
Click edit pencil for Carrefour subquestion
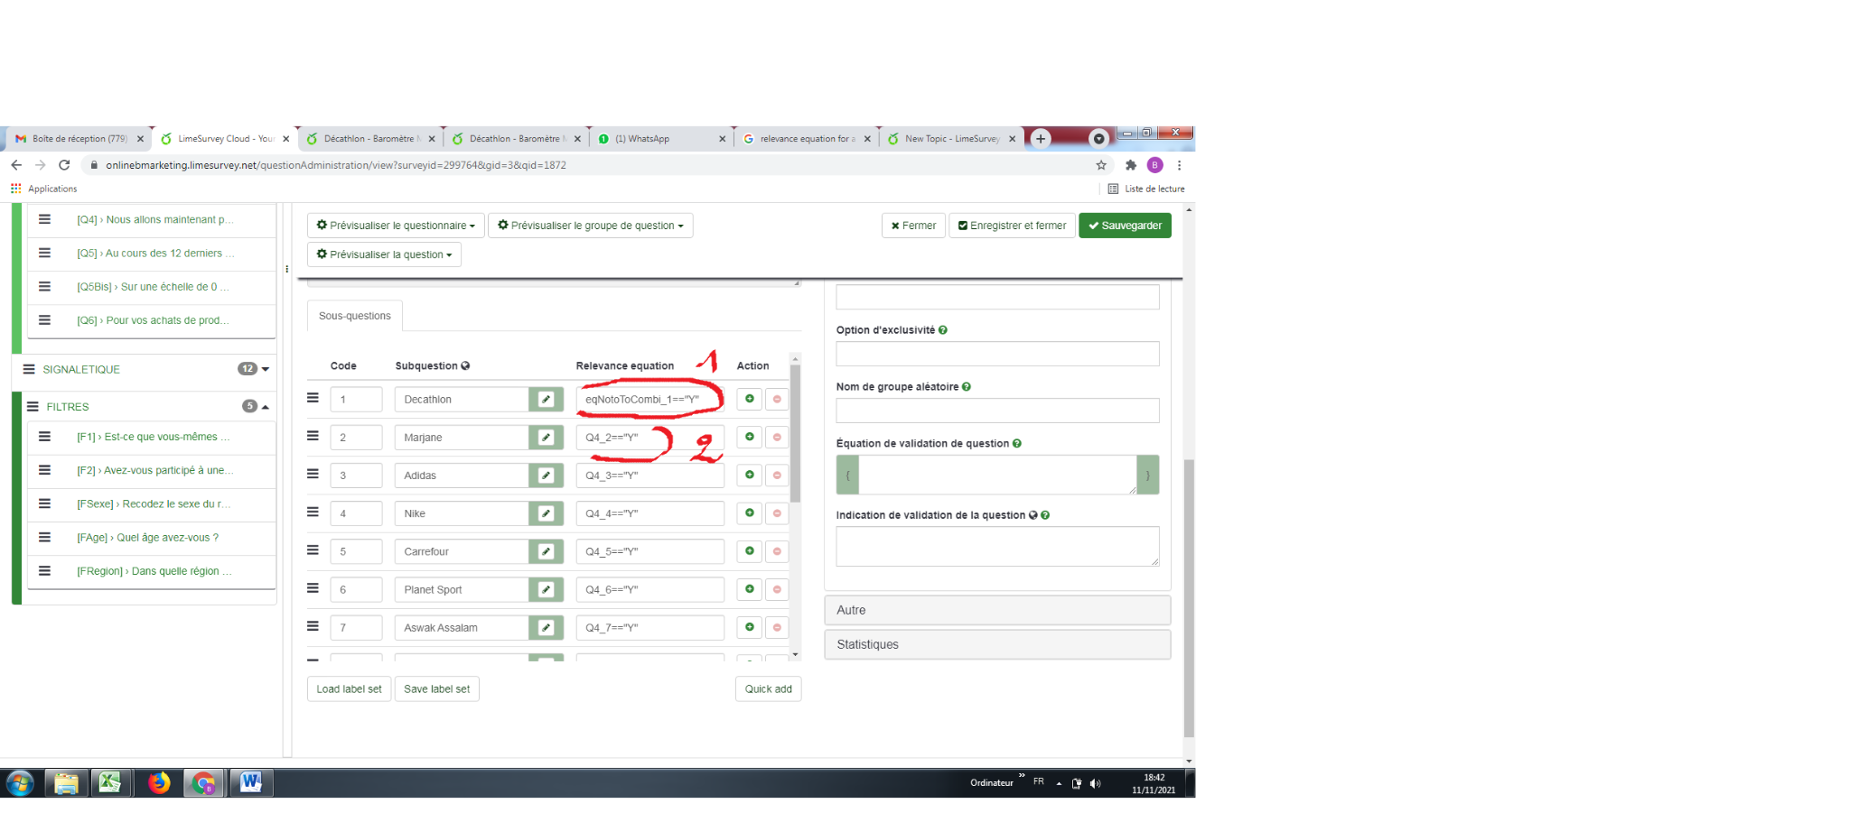546,551
